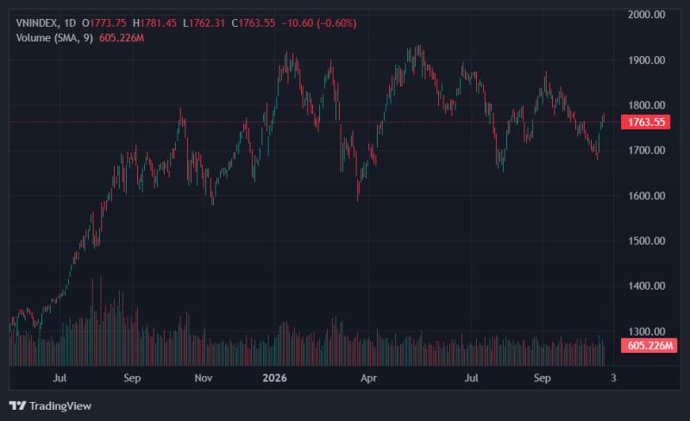690x421 pixels.
Task: Select the first Jul marker before 2026
Action: [x=60, y=378]
